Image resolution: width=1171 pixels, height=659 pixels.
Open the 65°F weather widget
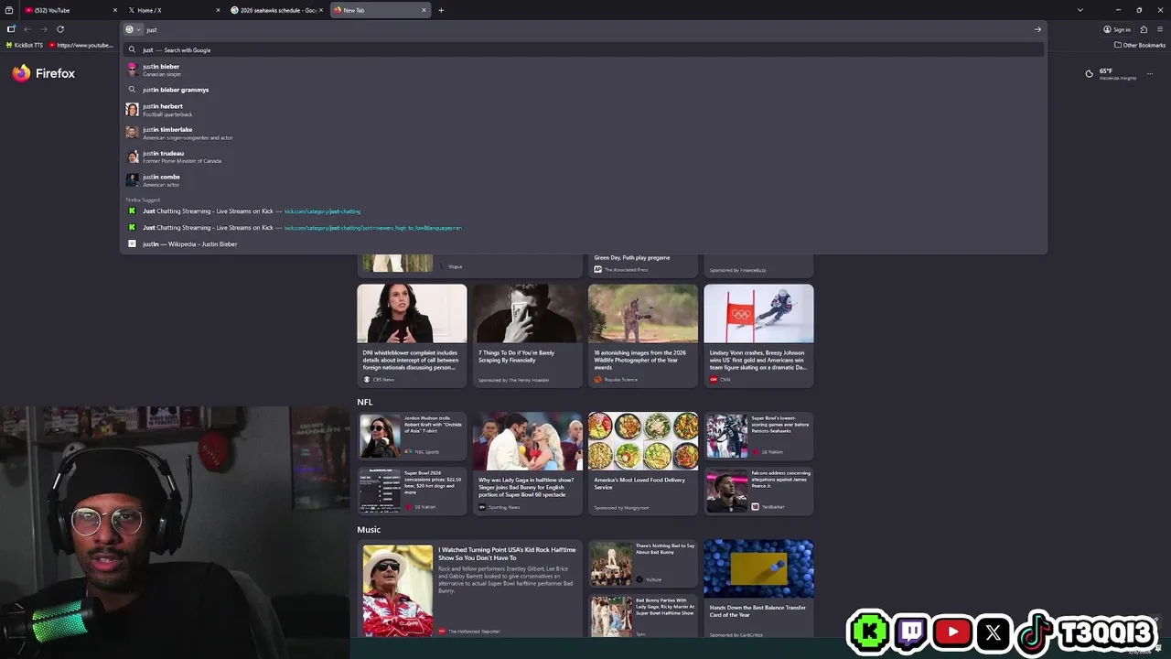[x=1111, y=73]
